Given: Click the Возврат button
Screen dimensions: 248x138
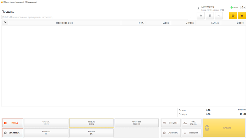Looking at the screenshot, I should tap(192, 133).
